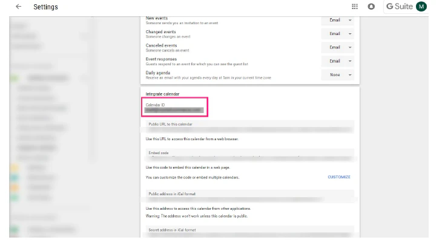Open the account avatar labeled M

pos(421,7)
